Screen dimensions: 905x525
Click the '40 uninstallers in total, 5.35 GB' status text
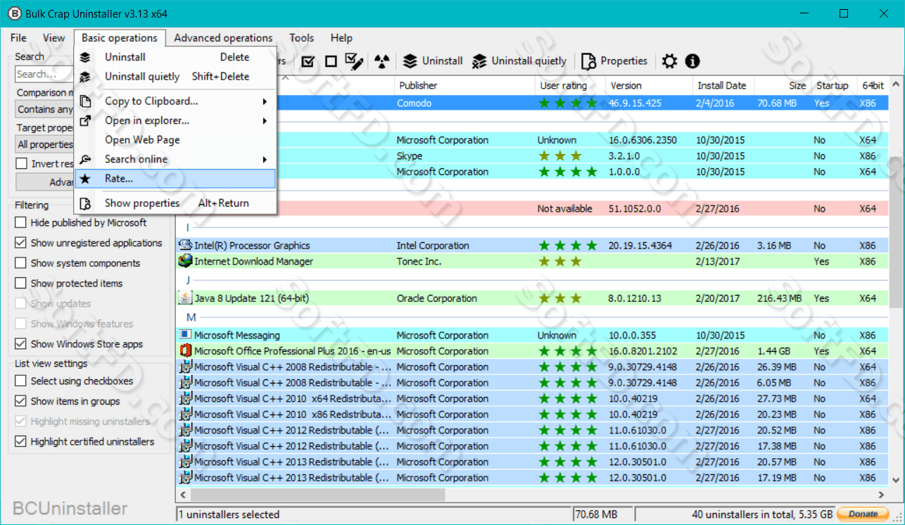click(763, 514)
